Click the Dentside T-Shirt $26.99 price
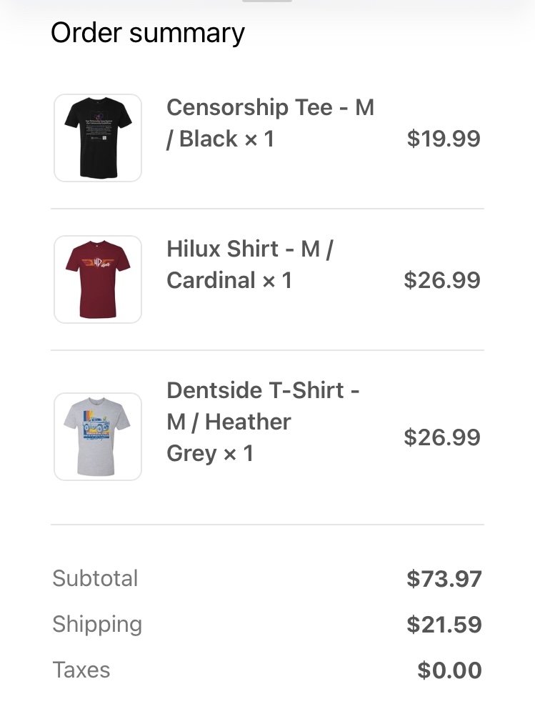 (442, 437)
